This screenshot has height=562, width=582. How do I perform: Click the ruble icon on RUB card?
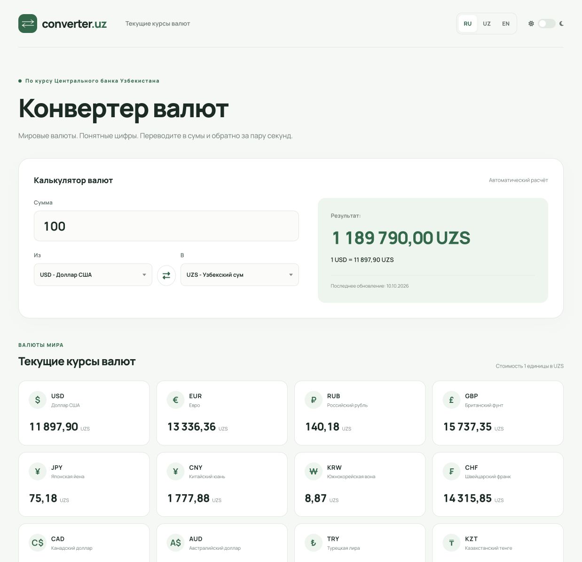click(x=314, y=400)
